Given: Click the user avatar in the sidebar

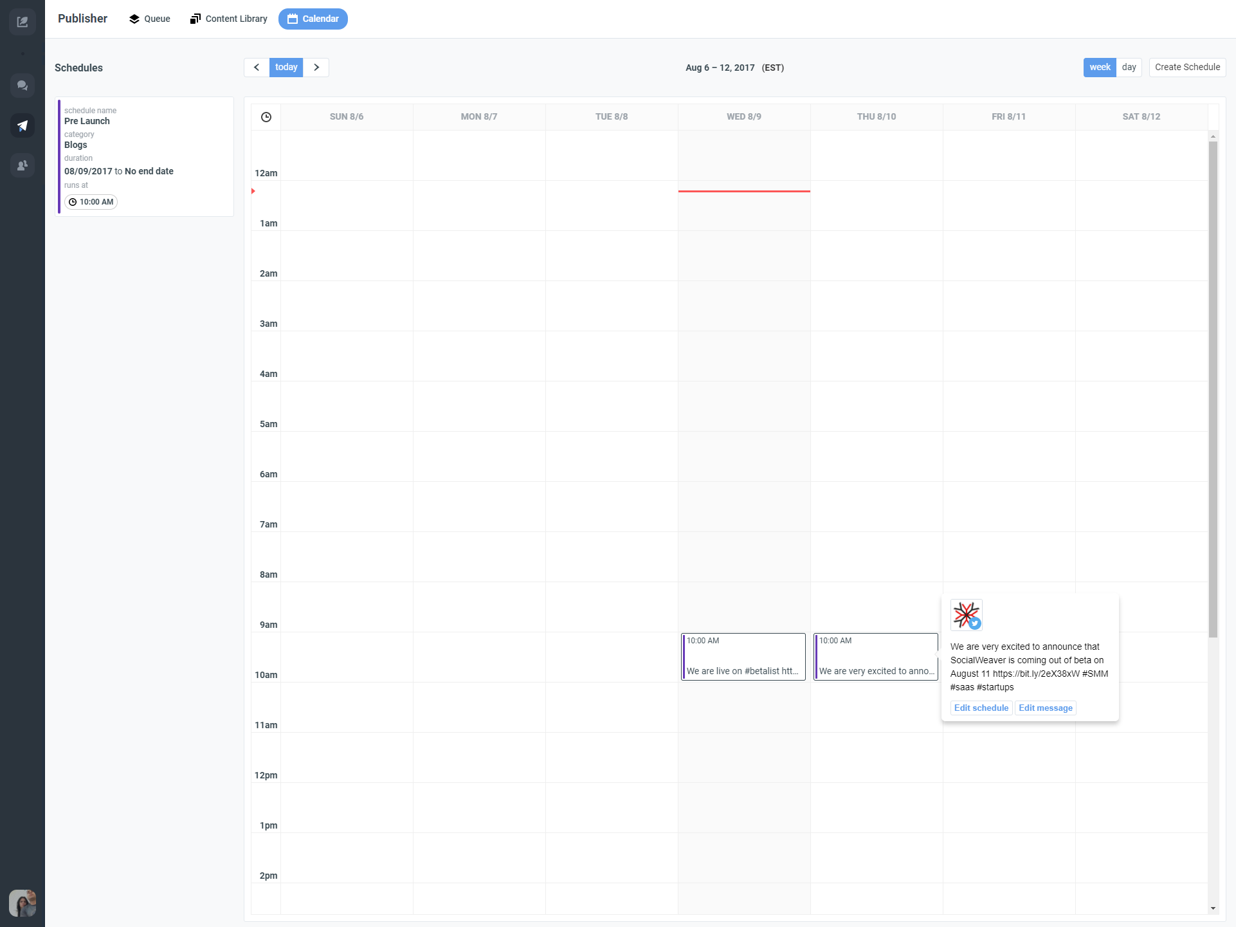Looking at the screenshot, I should coord(23,903).
